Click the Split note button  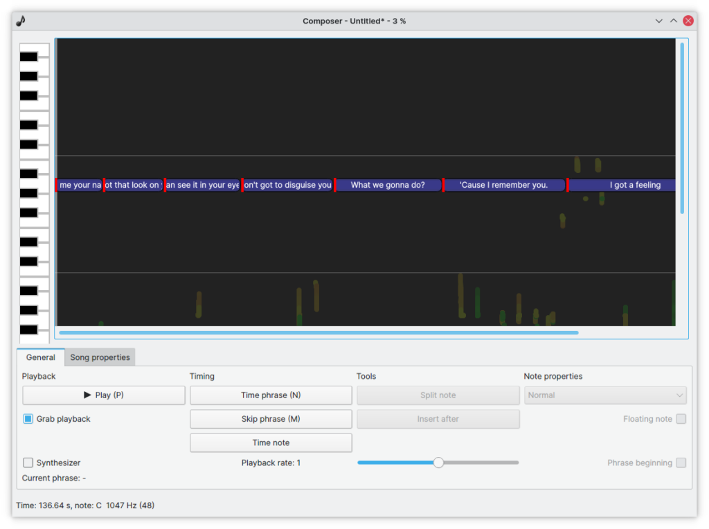point(438,395)
